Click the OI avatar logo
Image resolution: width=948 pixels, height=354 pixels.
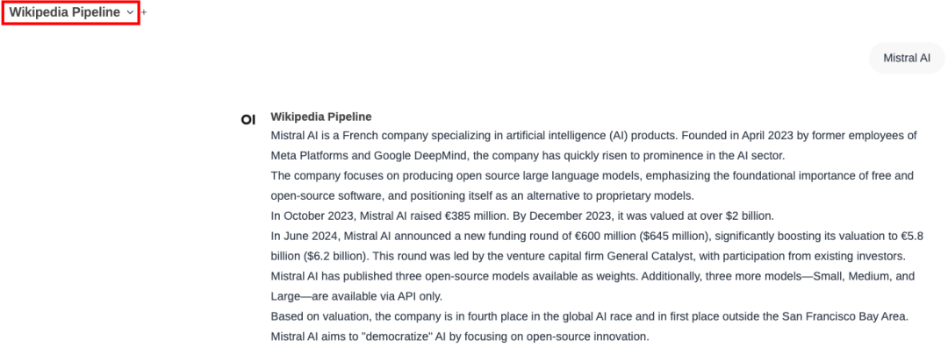pyautogui.click(x=248, y=119)
